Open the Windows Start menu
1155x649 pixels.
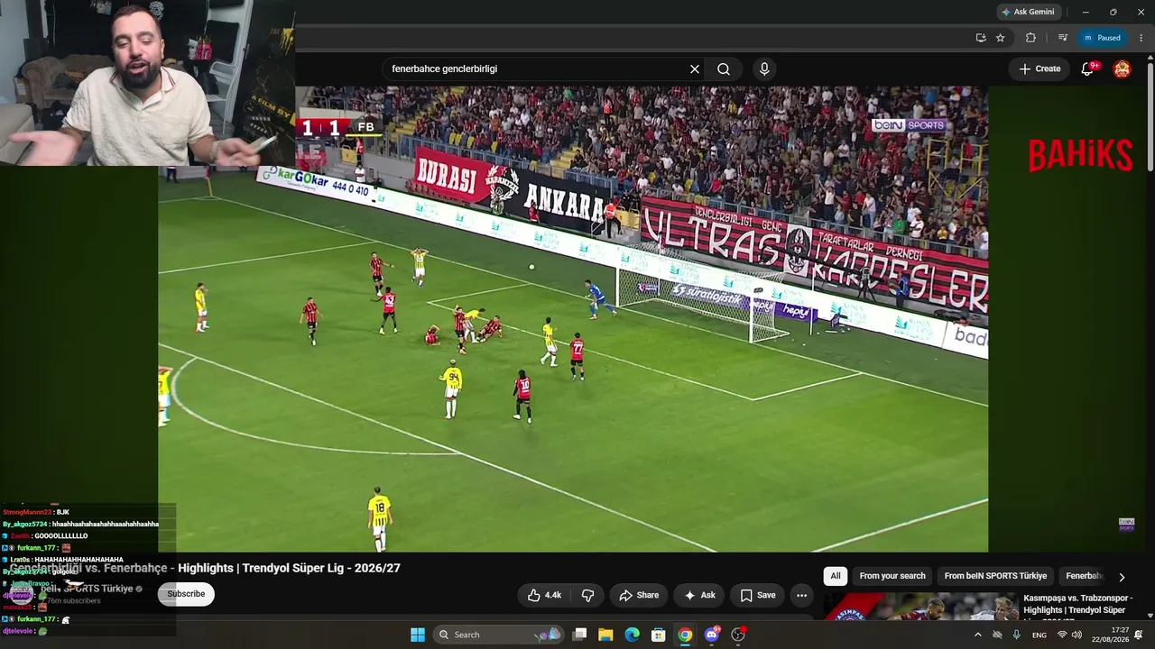click(x=418, y=635)
